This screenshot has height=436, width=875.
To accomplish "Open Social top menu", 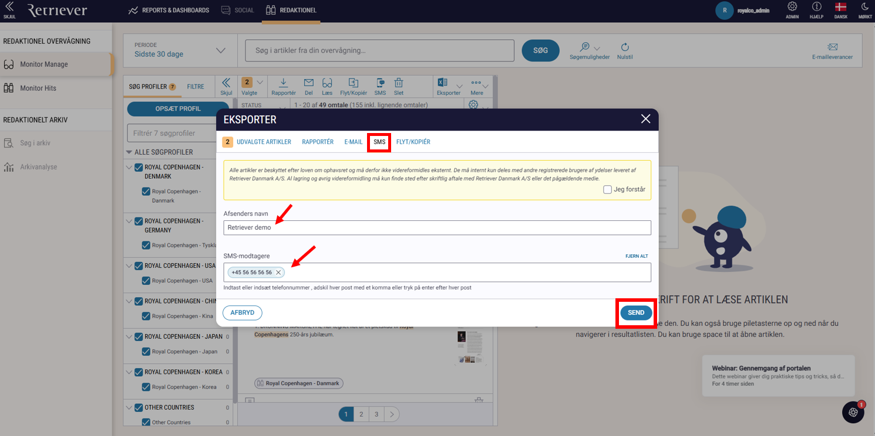I will [237, 11].
